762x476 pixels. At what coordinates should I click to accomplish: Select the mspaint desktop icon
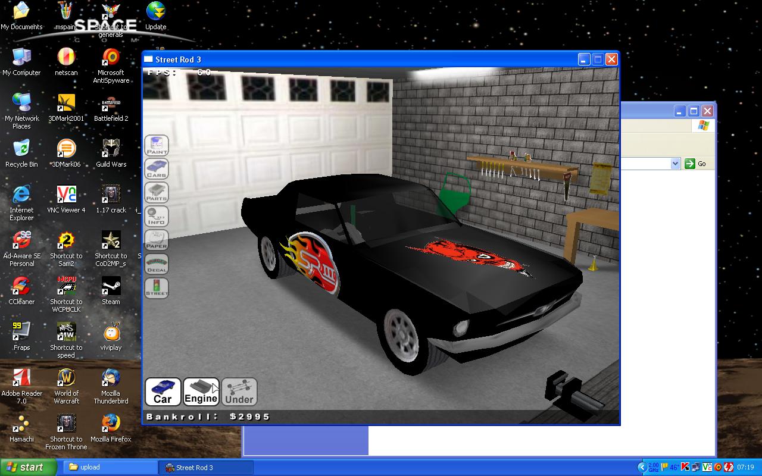point(66,16)
